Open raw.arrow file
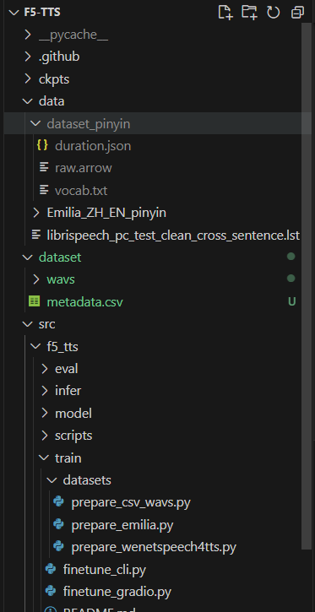The height and width of the screenshot is (612, 315). (83, 168)
